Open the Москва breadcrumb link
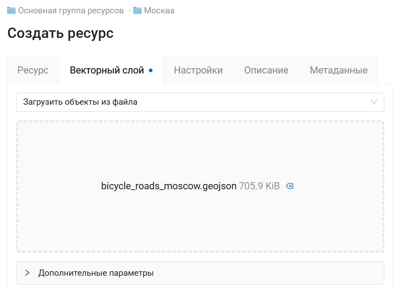Image resolution: width=399 pixels, height=290 pixels. click(x=159, y=11)
